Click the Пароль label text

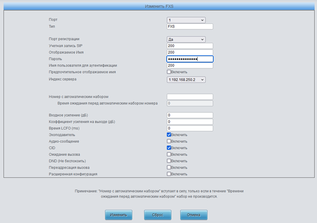click(x=55, y=59)
